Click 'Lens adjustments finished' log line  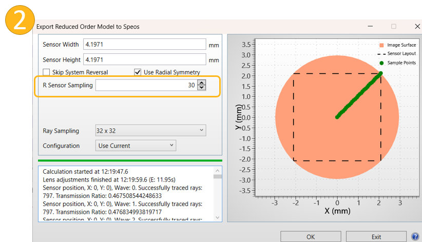click(x=109, y=179)
